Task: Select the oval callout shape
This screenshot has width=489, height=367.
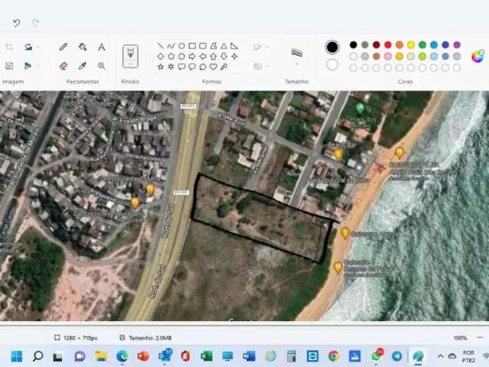Action: click(x=192, y=67)
